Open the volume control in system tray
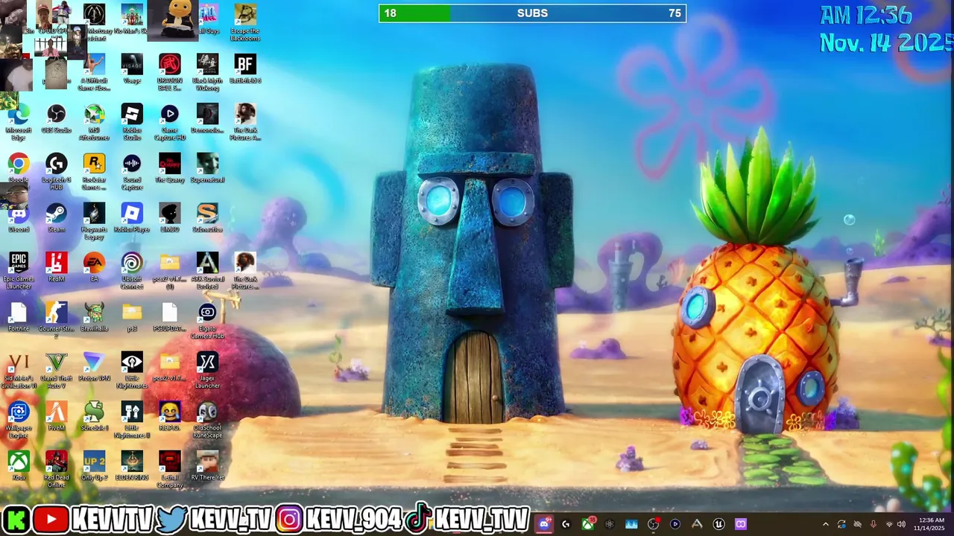Screen dimensions: 954x536 [901, 524]
